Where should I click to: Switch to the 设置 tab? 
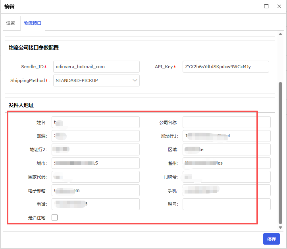click(10, 23)
